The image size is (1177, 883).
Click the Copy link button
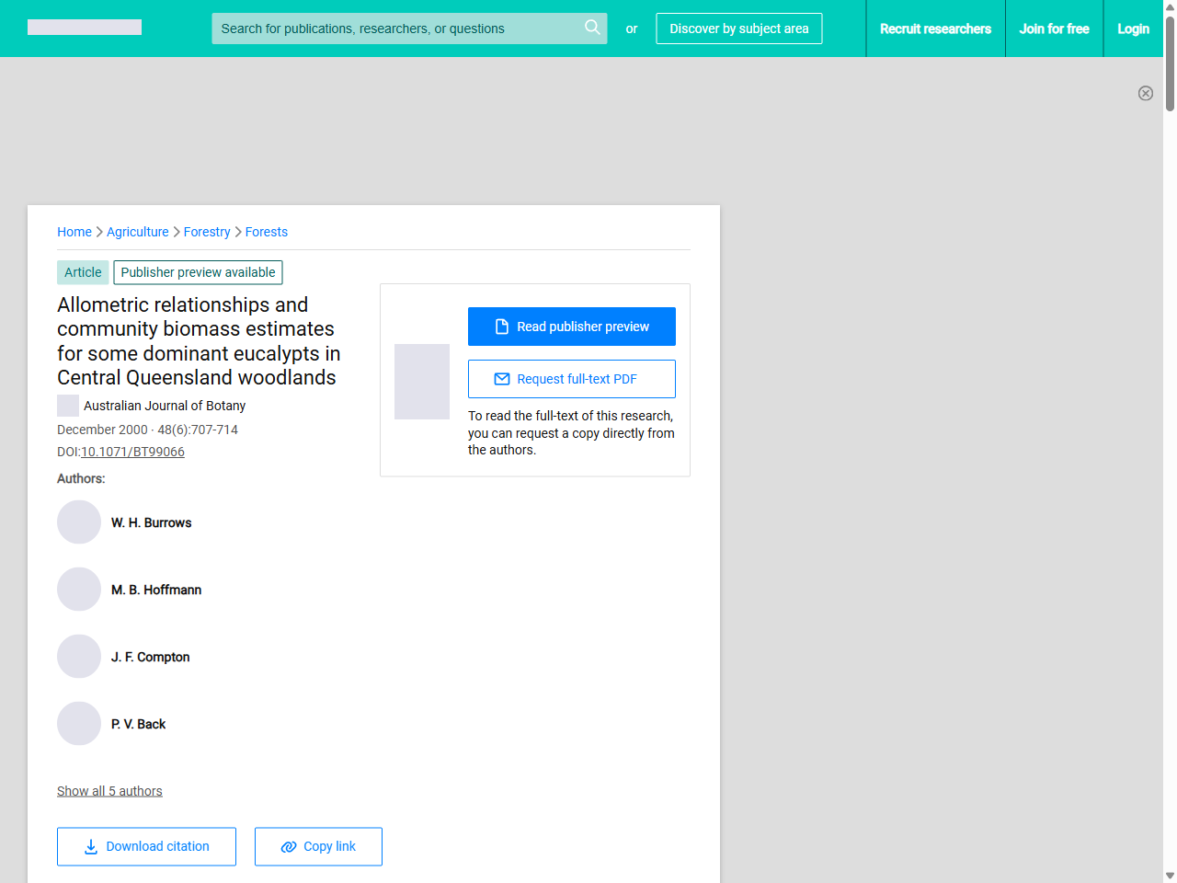pos(318,846)
